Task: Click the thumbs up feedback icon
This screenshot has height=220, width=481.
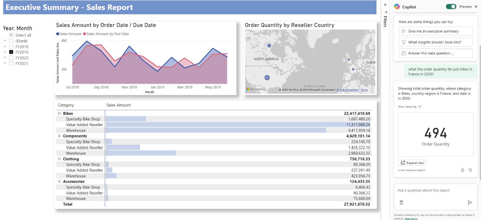Action: coord(462,170)
